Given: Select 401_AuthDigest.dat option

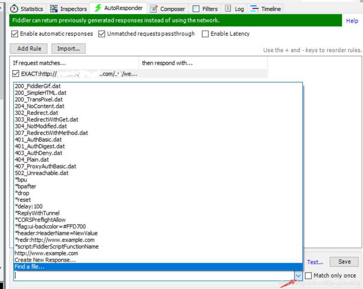Looking at the screenshot, I should click(x=158, y=146).
